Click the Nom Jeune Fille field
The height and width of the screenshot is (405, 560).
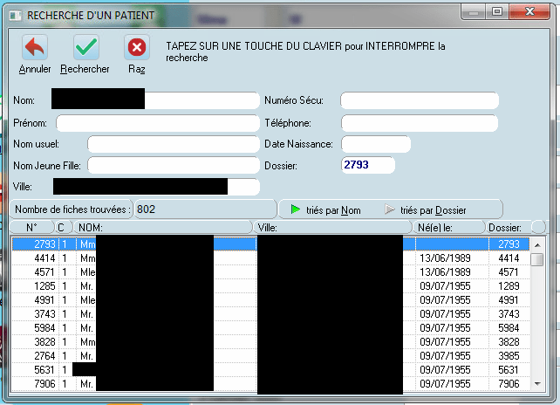[173, 165]
